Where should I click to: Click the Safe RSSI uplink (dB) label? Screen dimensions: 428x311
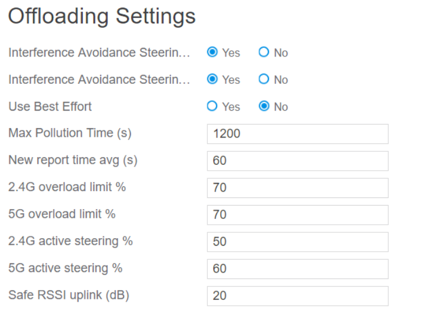click(69, 295)
